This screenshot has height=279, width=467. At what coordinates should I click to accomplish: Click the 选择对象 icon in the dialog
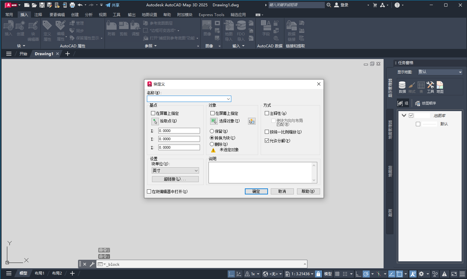click(x=214, y=121)
